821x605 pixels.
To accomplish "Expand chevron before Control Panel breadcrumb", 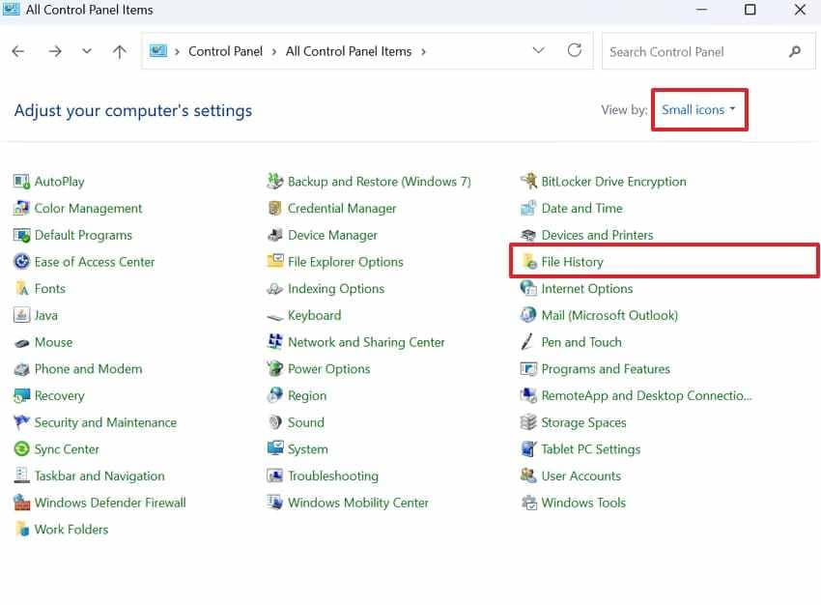I will coord(177,52).
